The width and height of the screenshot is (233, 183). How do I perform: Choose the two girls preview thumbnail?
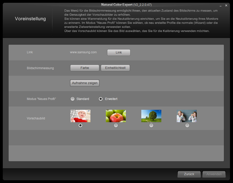pyautogui.click(x=187, y=116)
